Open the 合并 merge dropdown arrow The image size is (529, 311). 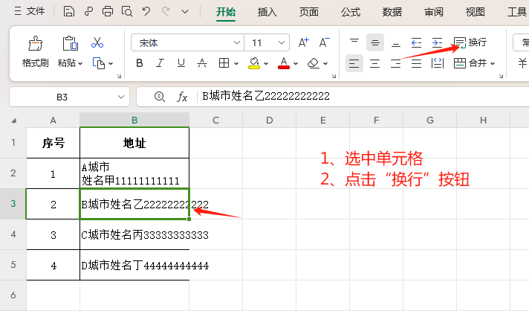coord(493,63)
